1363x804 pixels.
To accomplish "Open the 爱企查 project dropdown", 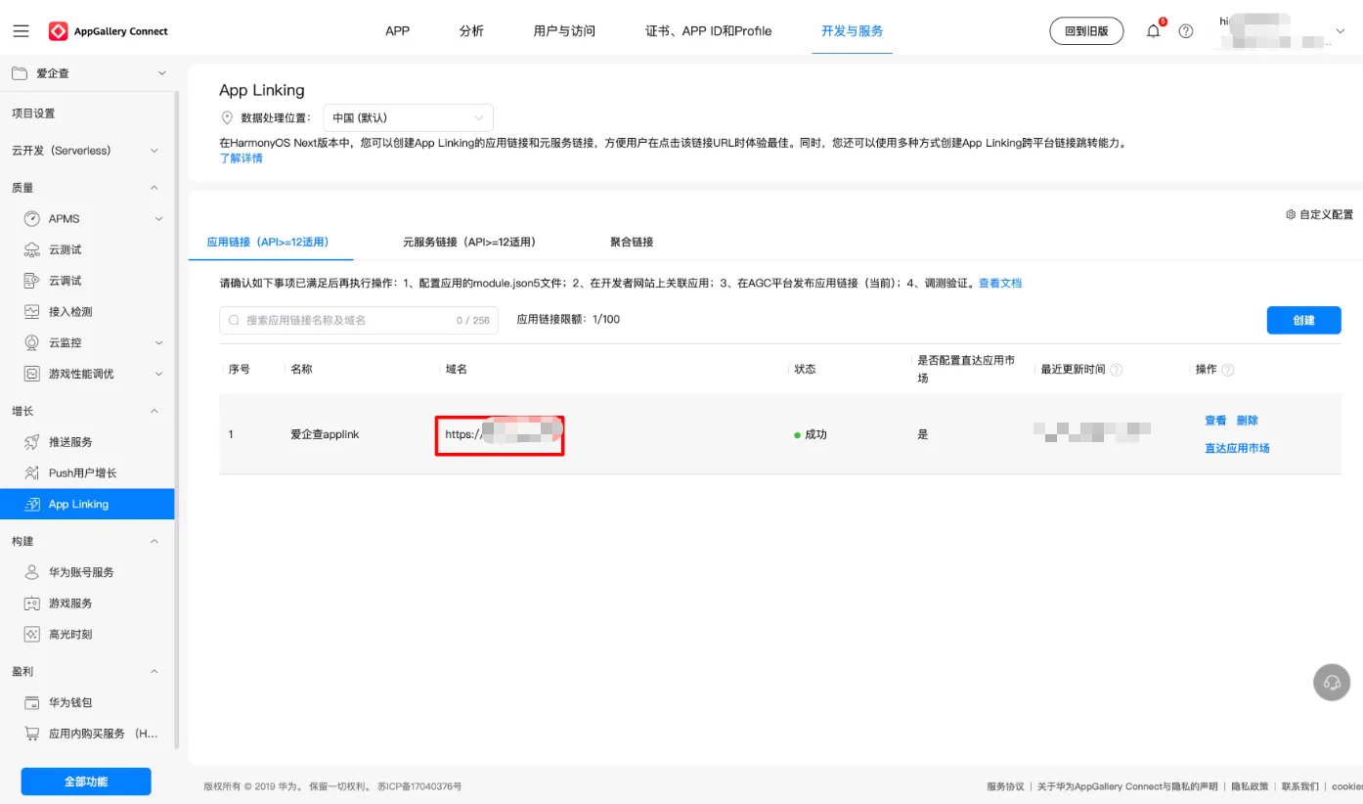I will point(162,73).
